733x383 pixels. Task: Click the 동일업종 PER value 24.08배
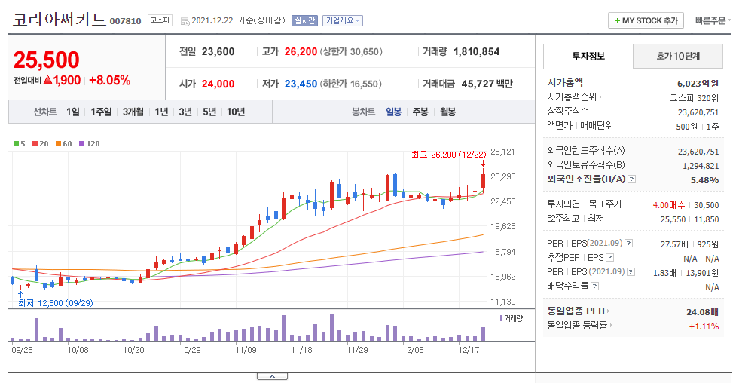(703, 312)
